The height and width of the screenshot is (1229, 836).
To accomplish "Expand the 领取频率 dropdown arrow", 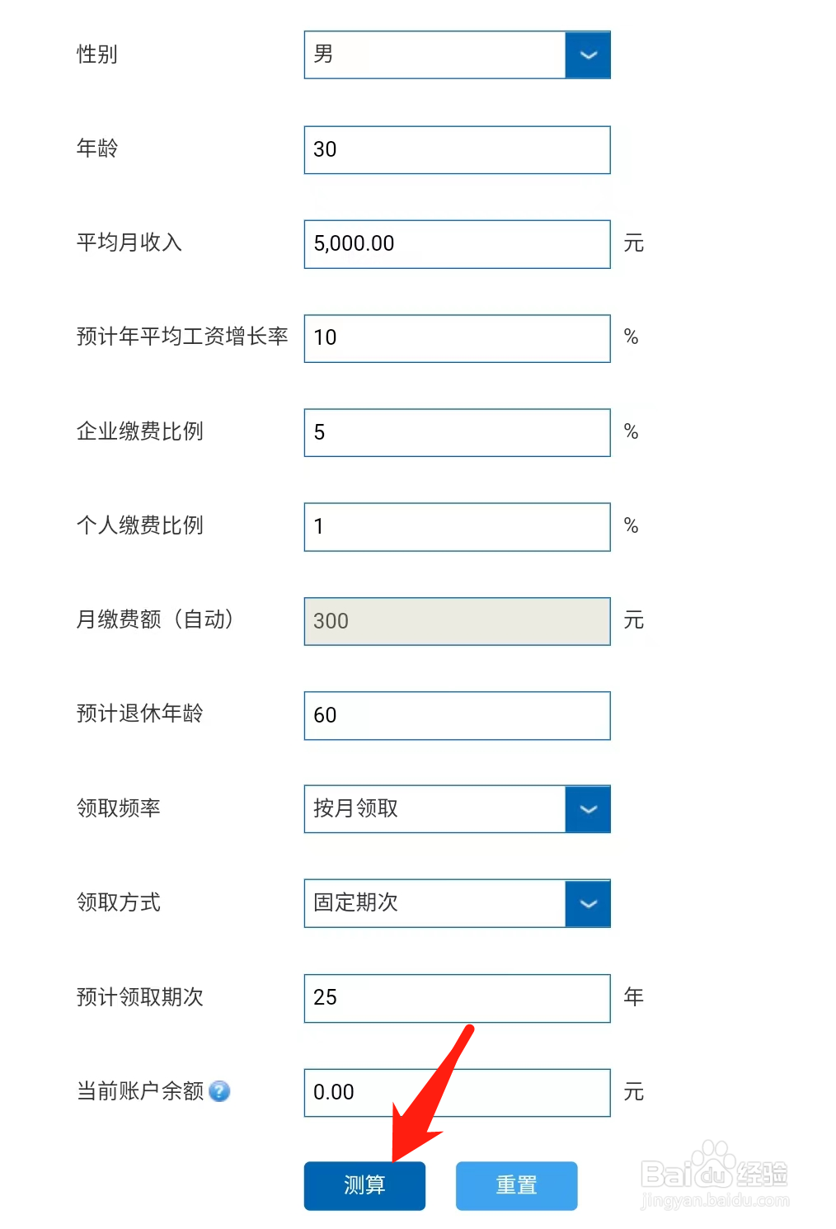I will (x=588, y=809).
